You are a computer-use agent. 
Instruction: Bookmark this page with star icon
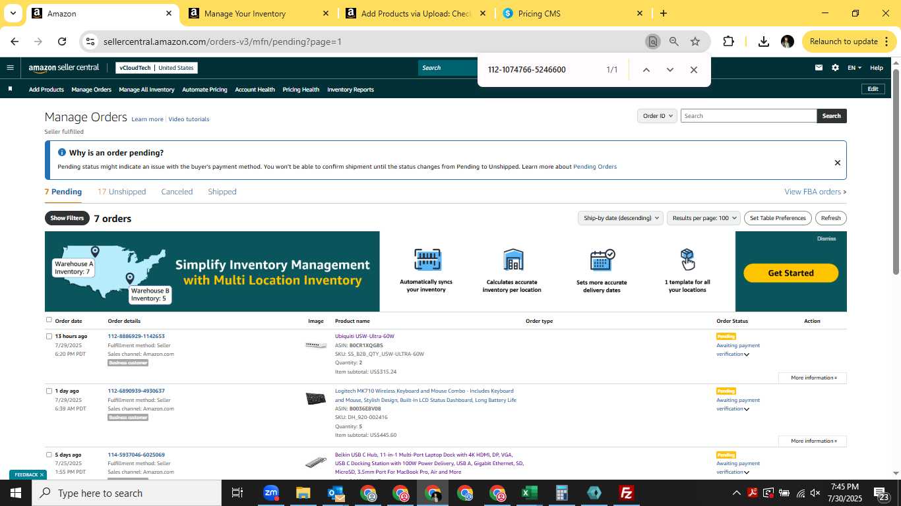click(x=695, y=42)
